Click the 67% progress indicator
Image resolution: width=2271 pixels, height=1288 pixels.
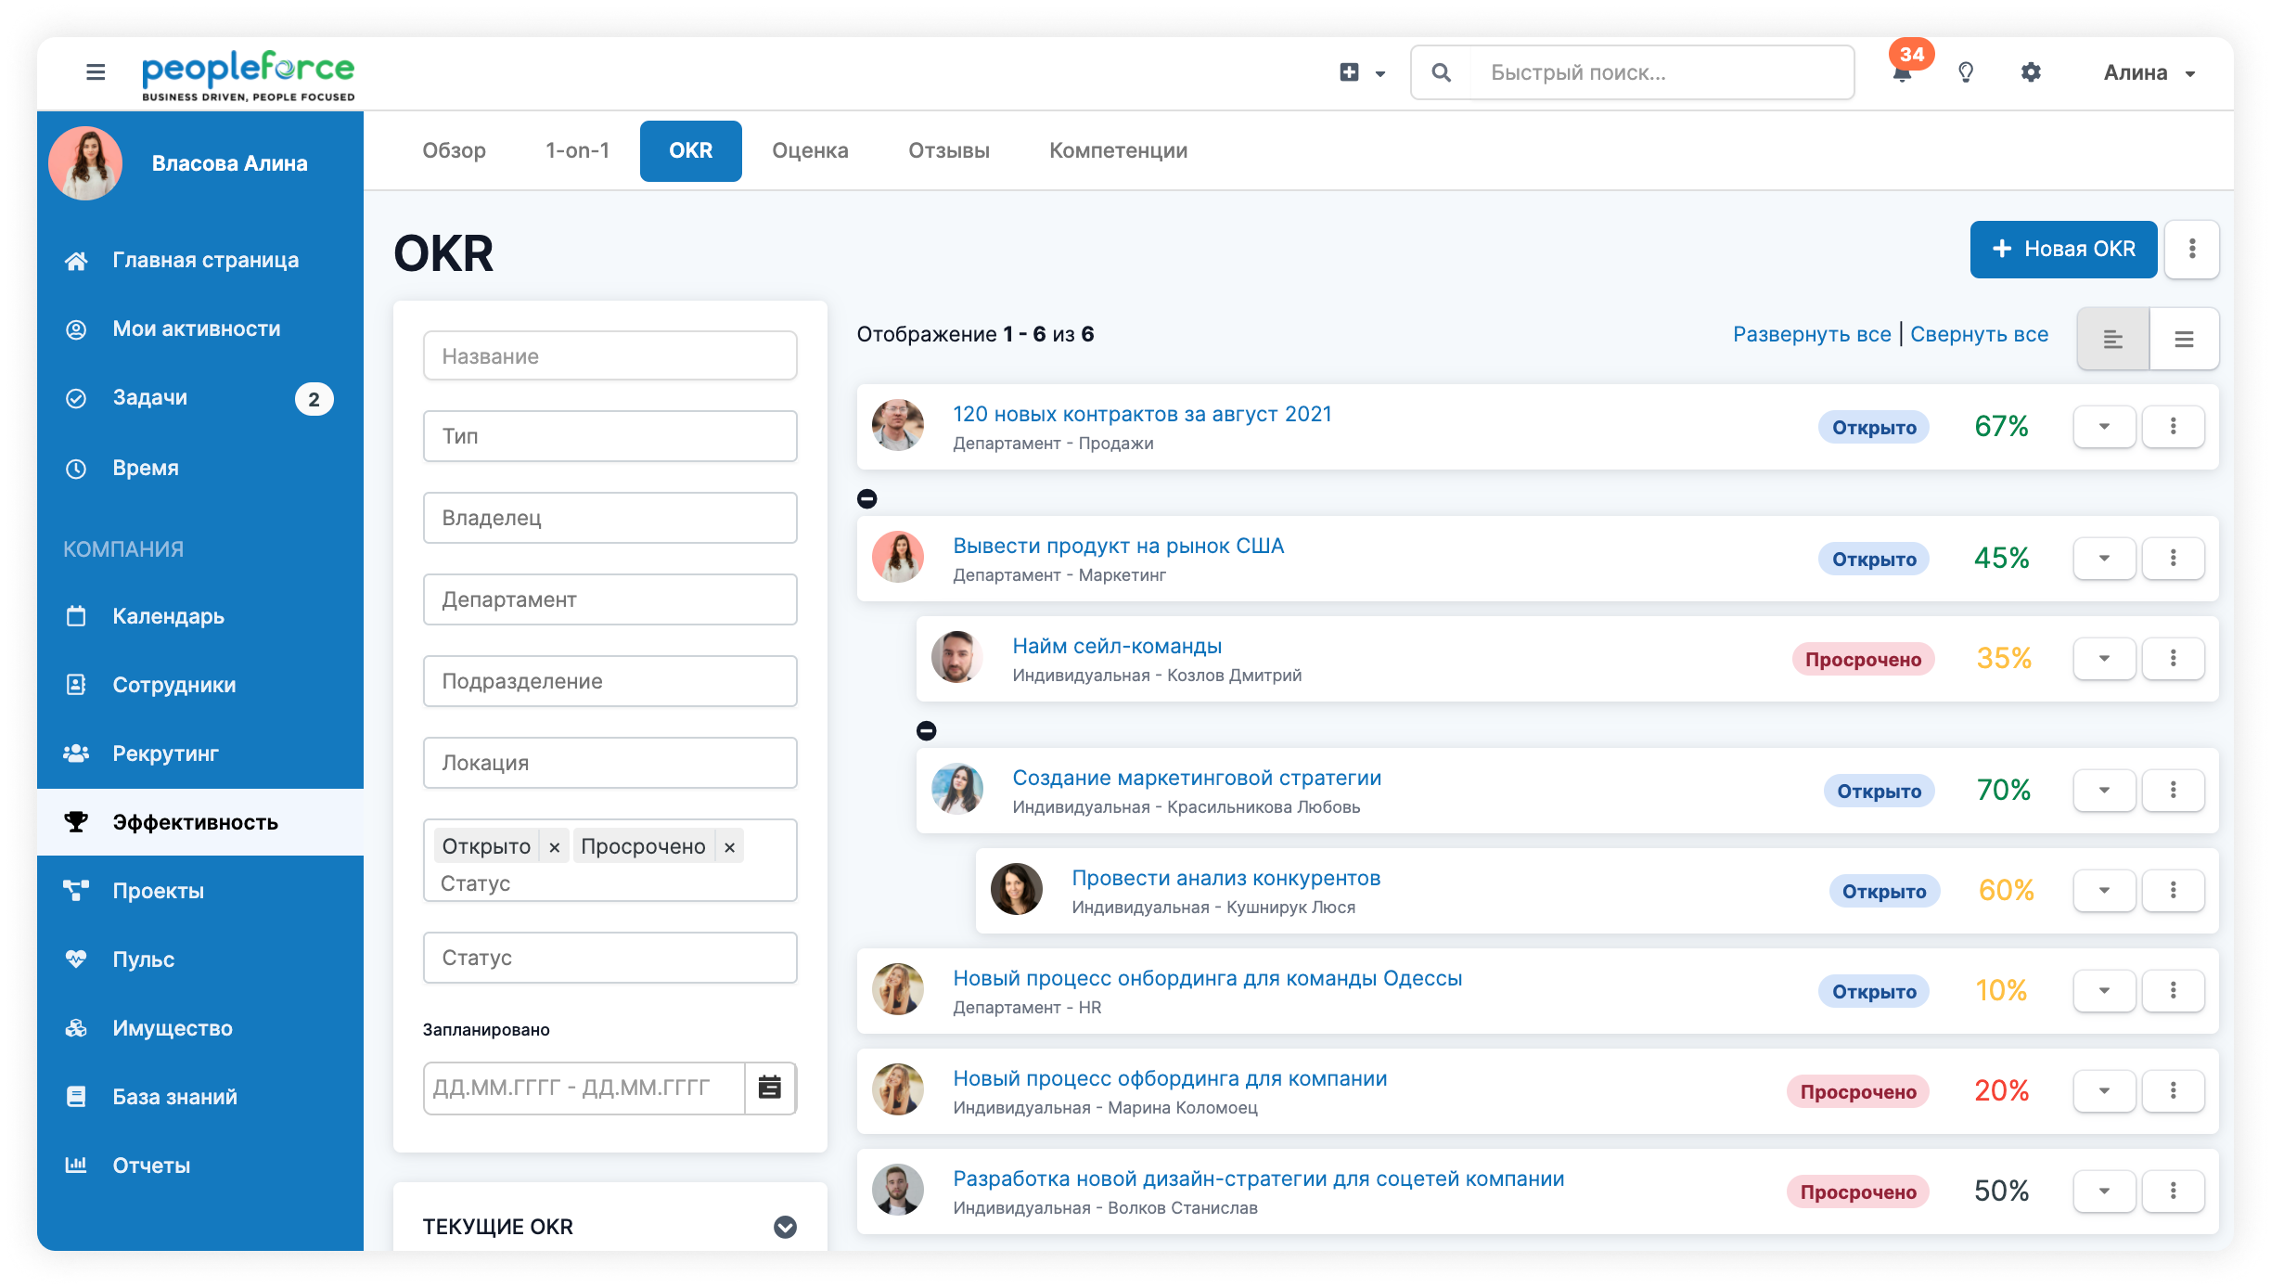(x=2001, y=427)
